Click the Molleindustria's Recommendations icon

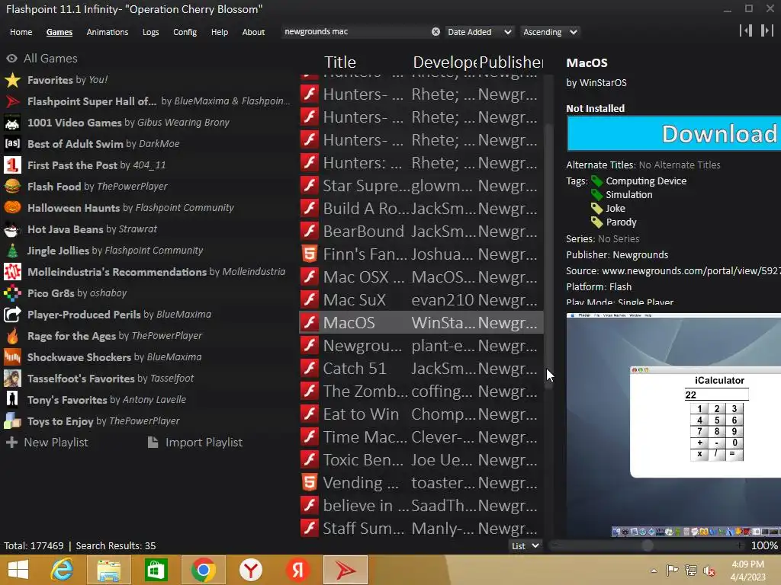12,272
